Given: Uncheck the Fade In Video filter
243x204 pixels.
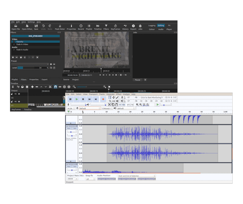Looking at the screenshot, I should click(14, 44).
